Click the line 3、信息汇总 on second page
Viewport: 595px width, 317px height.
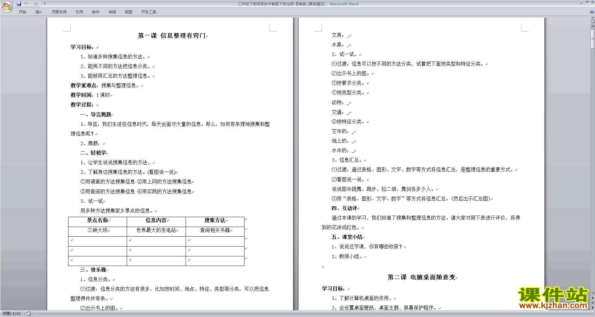[x=347, y=160]
